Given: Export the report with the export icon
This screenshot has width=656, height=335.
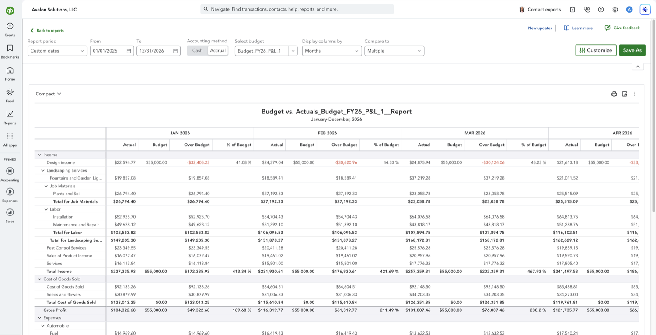Looking at the screenshot, I should (625, 94).
